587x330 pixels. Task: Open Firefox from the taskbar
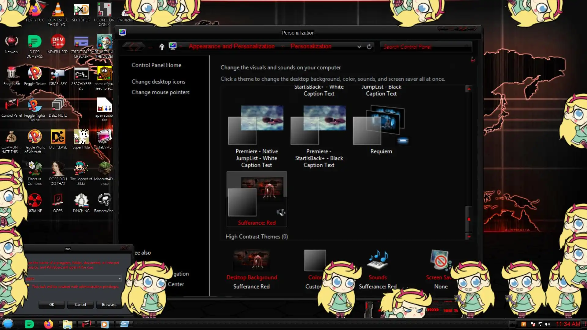pos(48,324)
